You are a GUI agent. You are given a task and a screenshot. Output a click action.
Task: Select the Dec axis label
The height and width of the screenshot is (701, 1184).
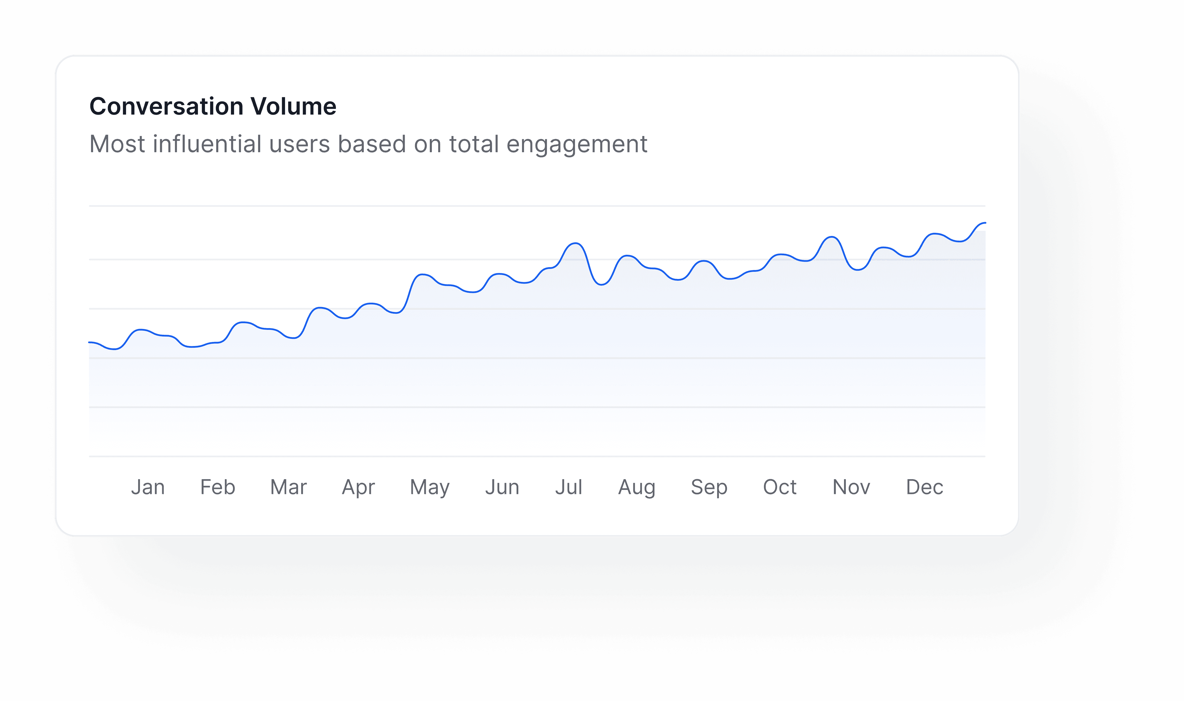[924, 487]
